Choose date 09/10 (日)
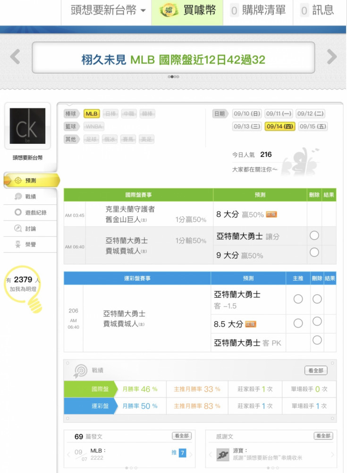This screenshot has height=473, width=347. (247, 114)
